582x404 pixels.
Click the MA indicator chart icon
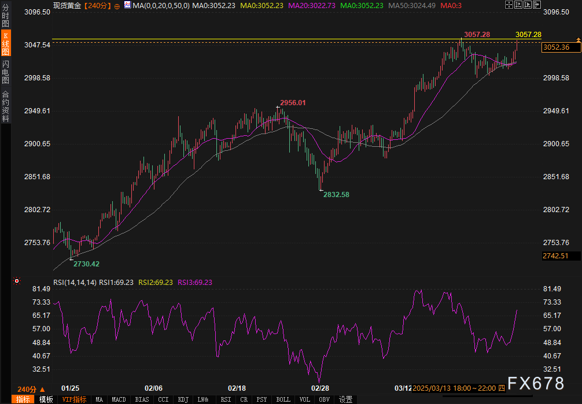pyautogui.click(x=127, y=5)
